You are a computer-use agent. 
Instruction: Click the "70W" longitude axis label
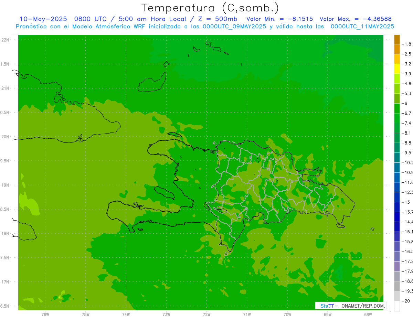(287, 315)
